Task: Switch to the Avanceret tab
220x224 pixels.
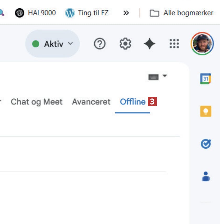Action: tap(91, 102)
